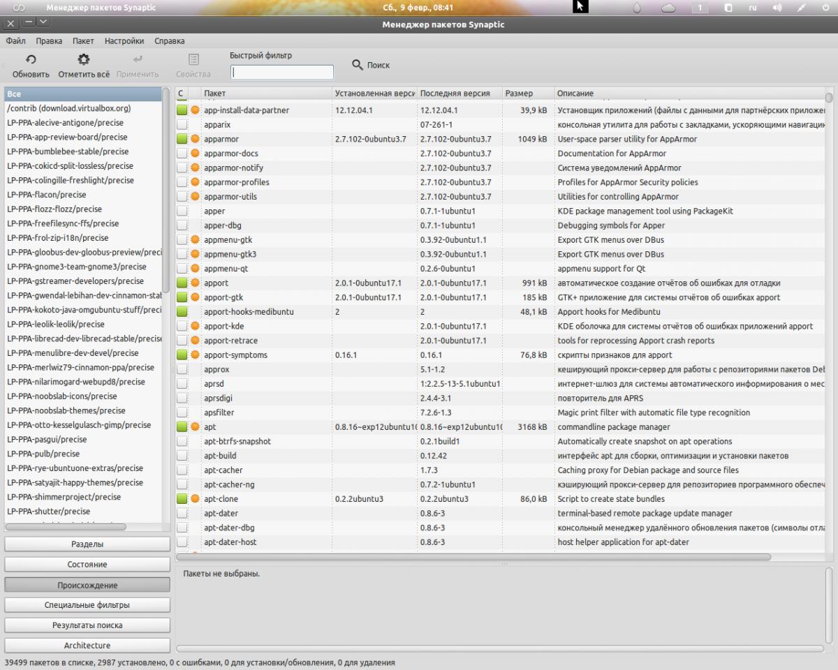Screen dimensions: 838x670
Task: Open the ru keyboard layout indicator
Action: coord(753,8)
